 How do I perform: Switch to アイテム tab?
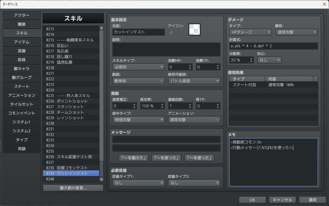click(x=22, y=42)
